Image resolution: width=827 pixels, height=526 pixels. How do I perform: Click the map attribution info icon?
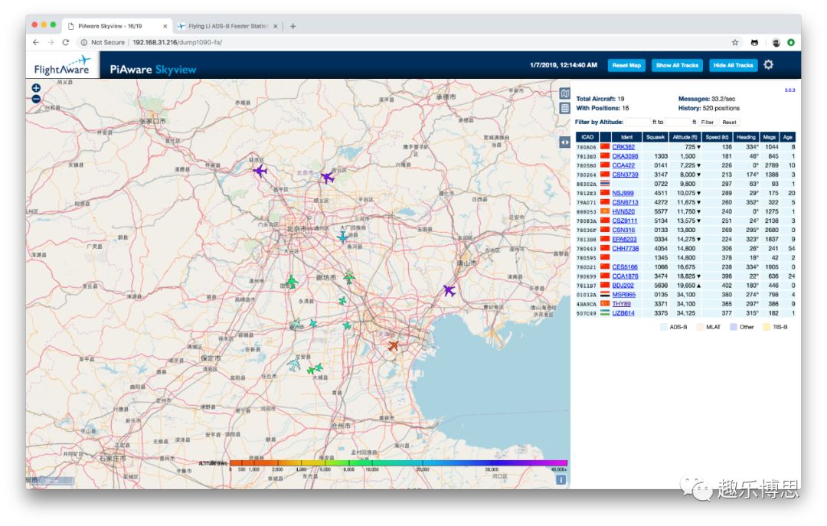[561, 479]
